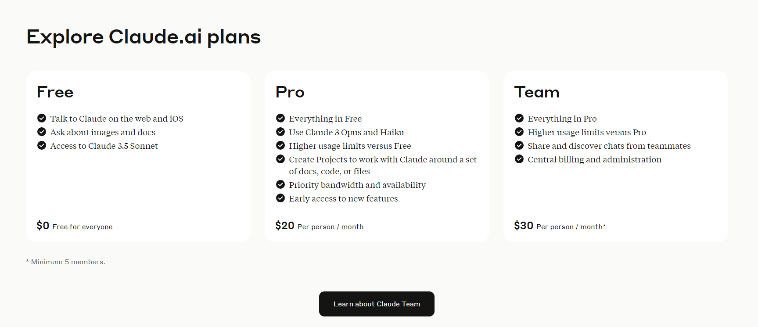Screen dimensions: 758x327
Task: Click the 'Minimum 5 members' footnote
Action: [x=65, y=262]
